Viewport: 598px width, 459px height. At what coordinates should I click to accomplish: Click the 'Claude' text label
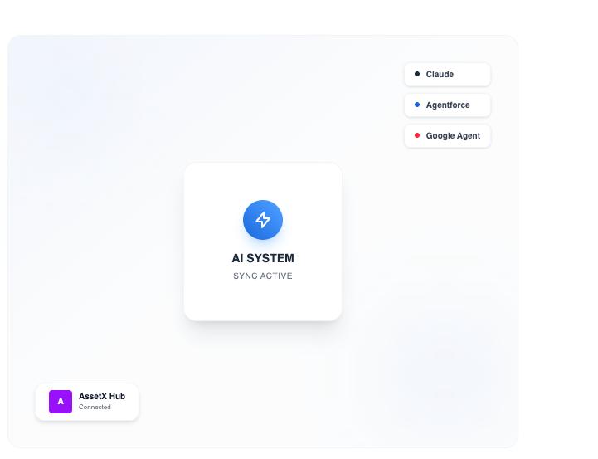(x=440, y=75)
